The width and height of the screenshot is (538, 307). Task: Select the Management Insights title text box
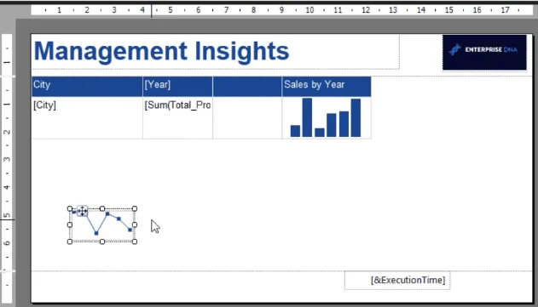click(216, 51)
